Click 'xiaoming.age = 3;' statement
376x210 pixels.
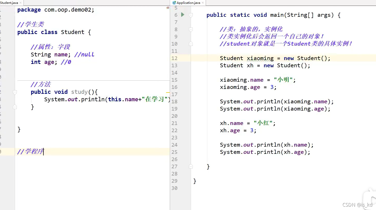point(248,87)
